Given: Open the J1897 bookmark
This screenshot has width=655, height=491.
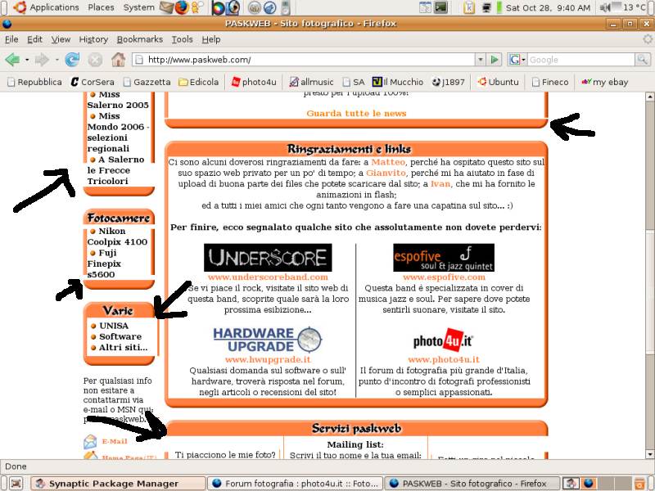Looking at the screenshot, I should (448, 82).
